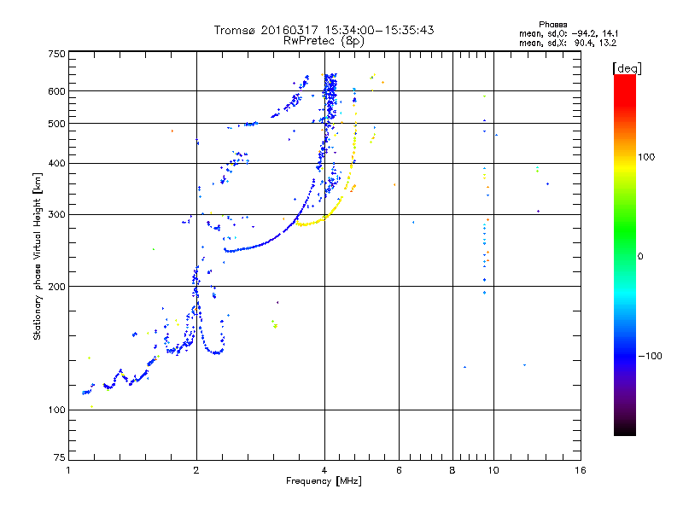The width and height of the screenshot is (683, 512).
Task: Click the x-axis tick label '1'
Action: [x=68, y=470]
